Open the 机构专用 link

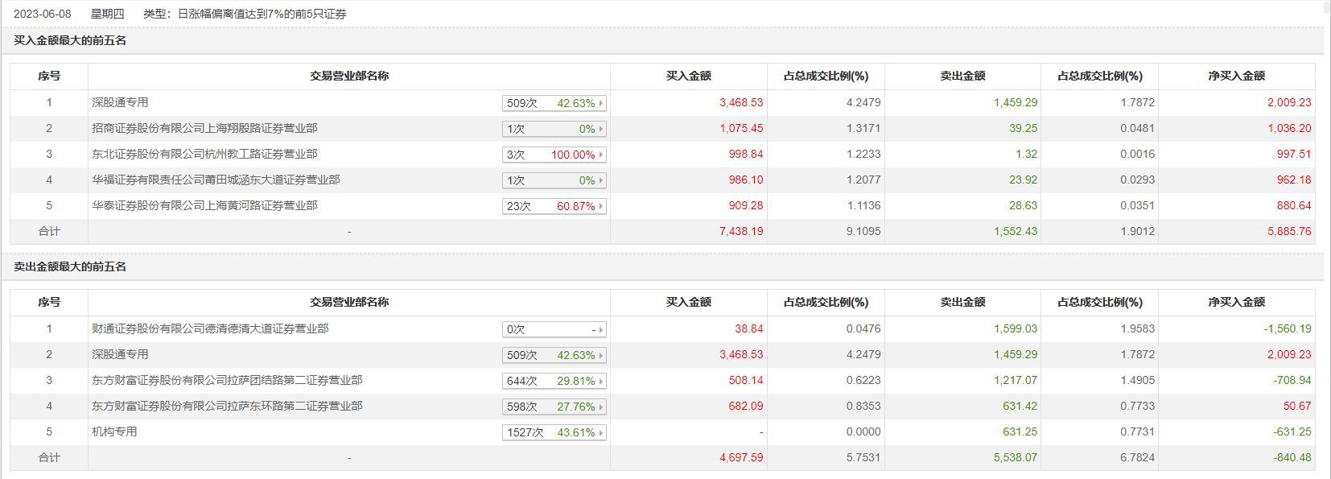[114, 432]
